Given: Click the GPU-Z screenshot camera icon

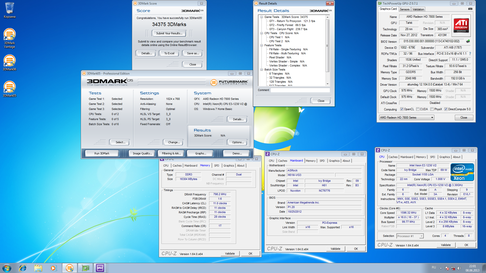Looking at the screenshot, I should 470,9.
